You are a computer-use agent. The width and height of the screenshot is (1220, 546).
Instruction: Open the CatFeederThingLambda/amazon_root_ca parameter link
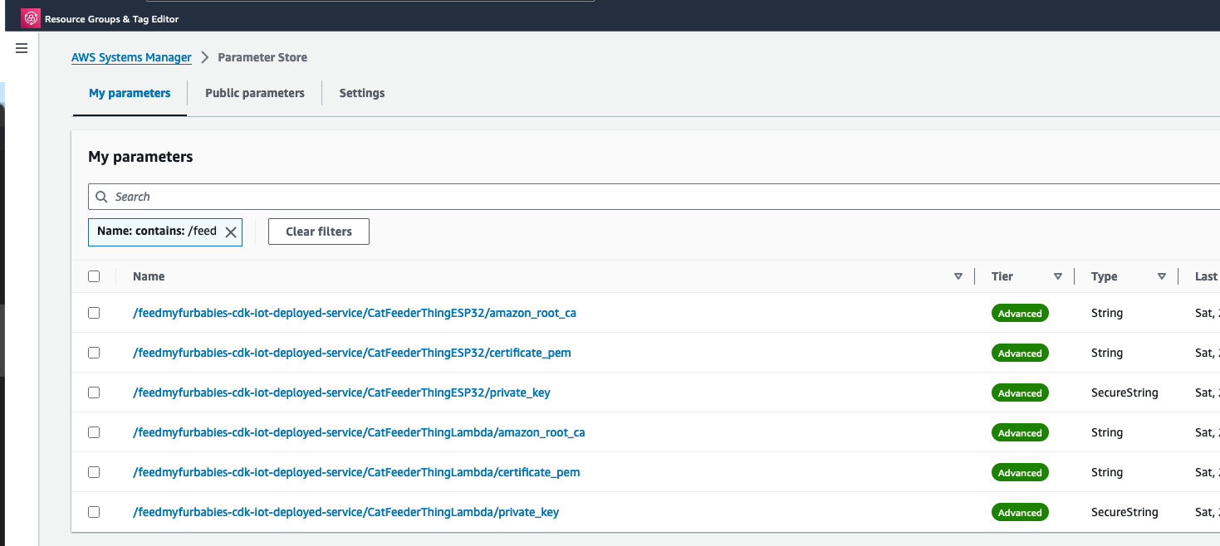pos(359,432)
